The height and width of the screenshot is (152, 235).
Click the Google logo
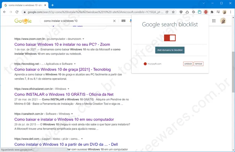tap(23, 21)
